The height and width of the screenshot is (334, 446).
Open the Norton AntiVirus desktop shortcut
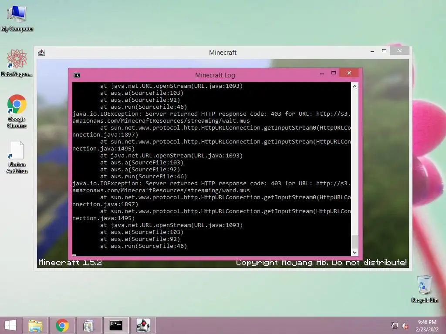(x=17, y=157)
